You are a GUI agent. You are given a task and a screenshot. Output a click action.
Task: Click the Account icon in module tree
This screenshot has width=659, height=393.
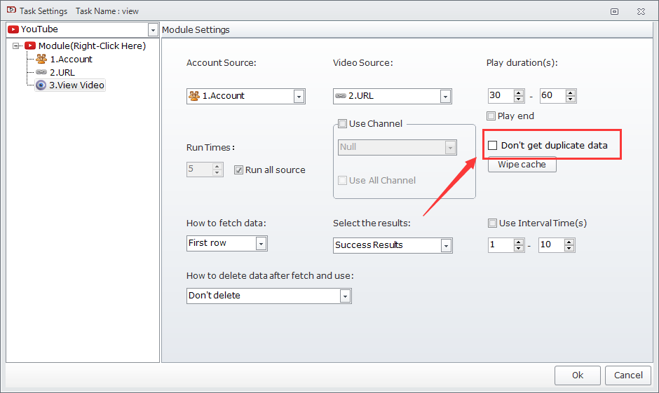pyautogui.click(x=41, y=60)
